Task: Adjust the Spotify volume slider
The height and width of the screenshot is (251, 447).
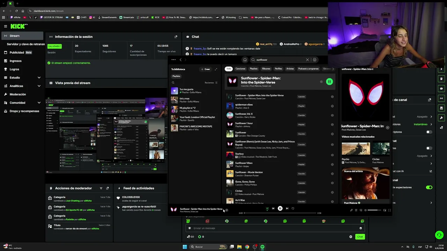Action: coord(374,210)
